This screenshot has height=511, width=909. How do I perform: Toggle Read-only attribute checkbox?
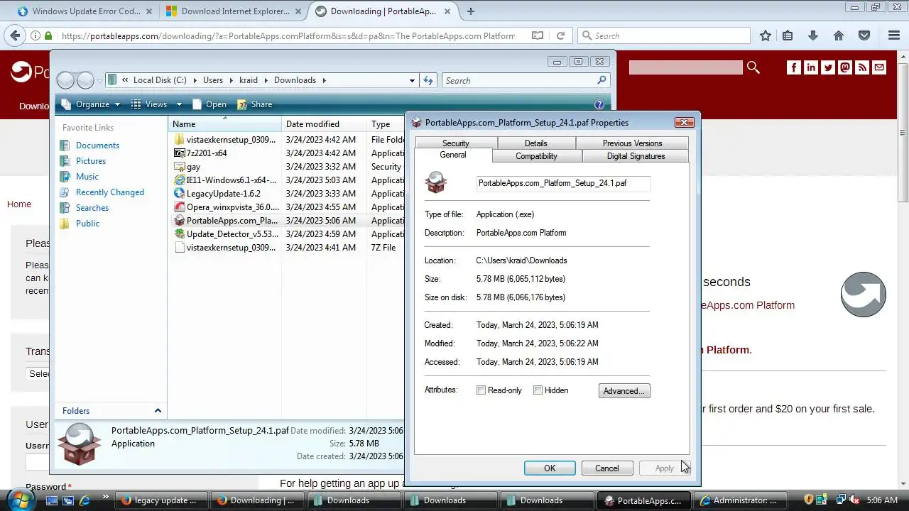point(481,390)
